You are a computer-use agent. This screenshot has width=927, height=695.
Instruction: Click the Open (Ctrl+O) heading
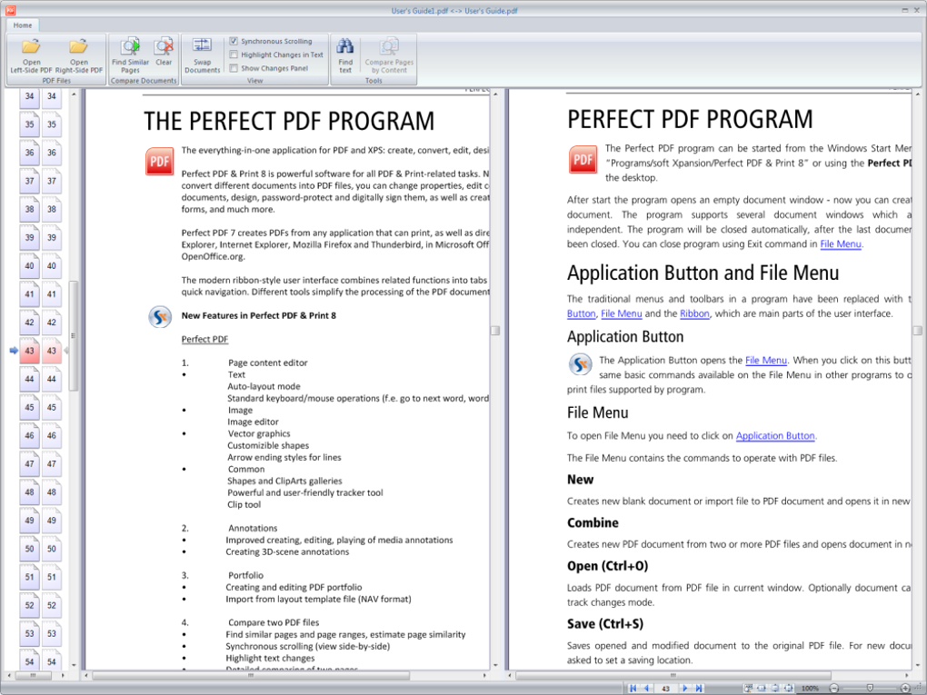click(607, 566)
